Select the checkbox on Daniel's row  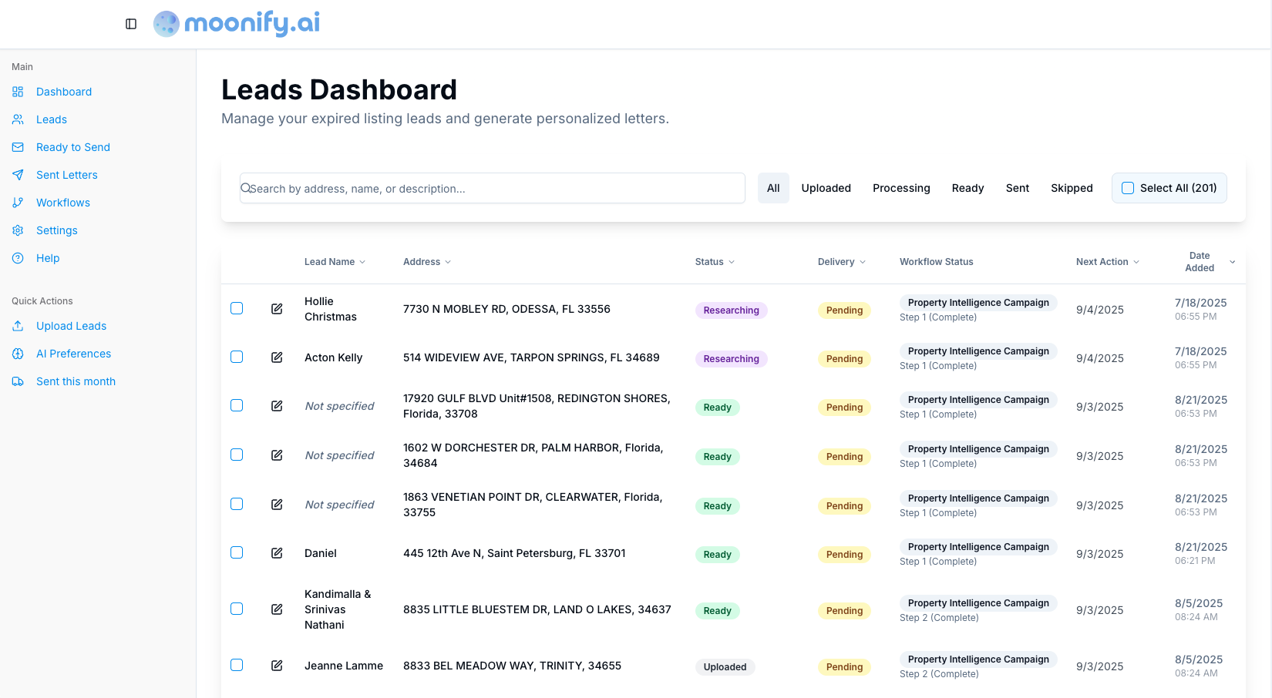coord(237,552)
